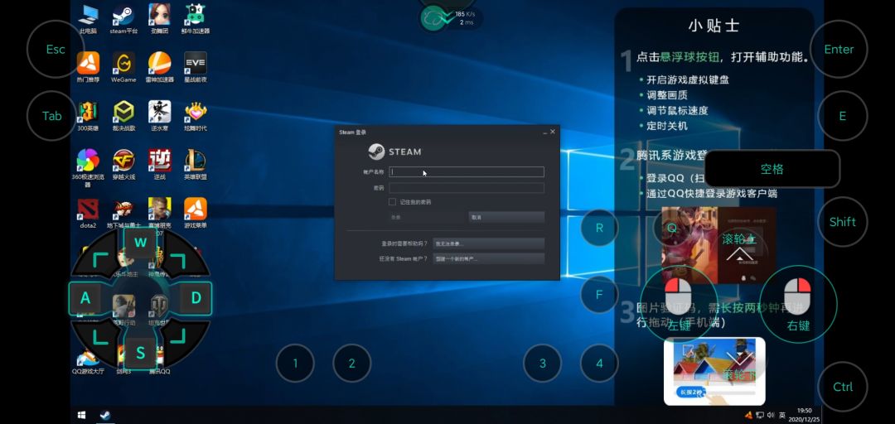Click the 英 input language tray indicator
This screenshot has width=895, height=424.
point(782,415)
